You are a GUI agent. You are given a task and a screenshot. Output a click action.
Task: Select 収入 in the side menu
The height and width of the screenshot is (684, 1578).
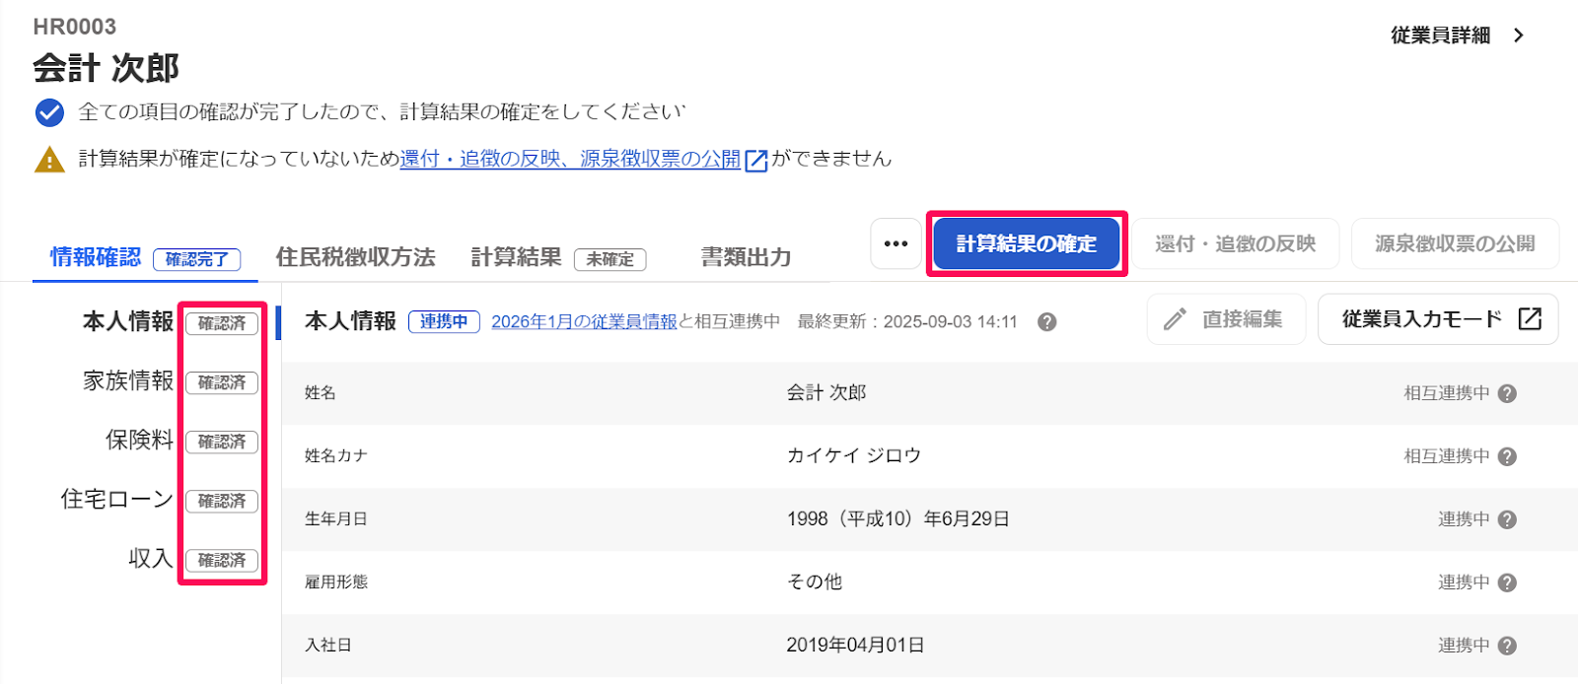151,558
